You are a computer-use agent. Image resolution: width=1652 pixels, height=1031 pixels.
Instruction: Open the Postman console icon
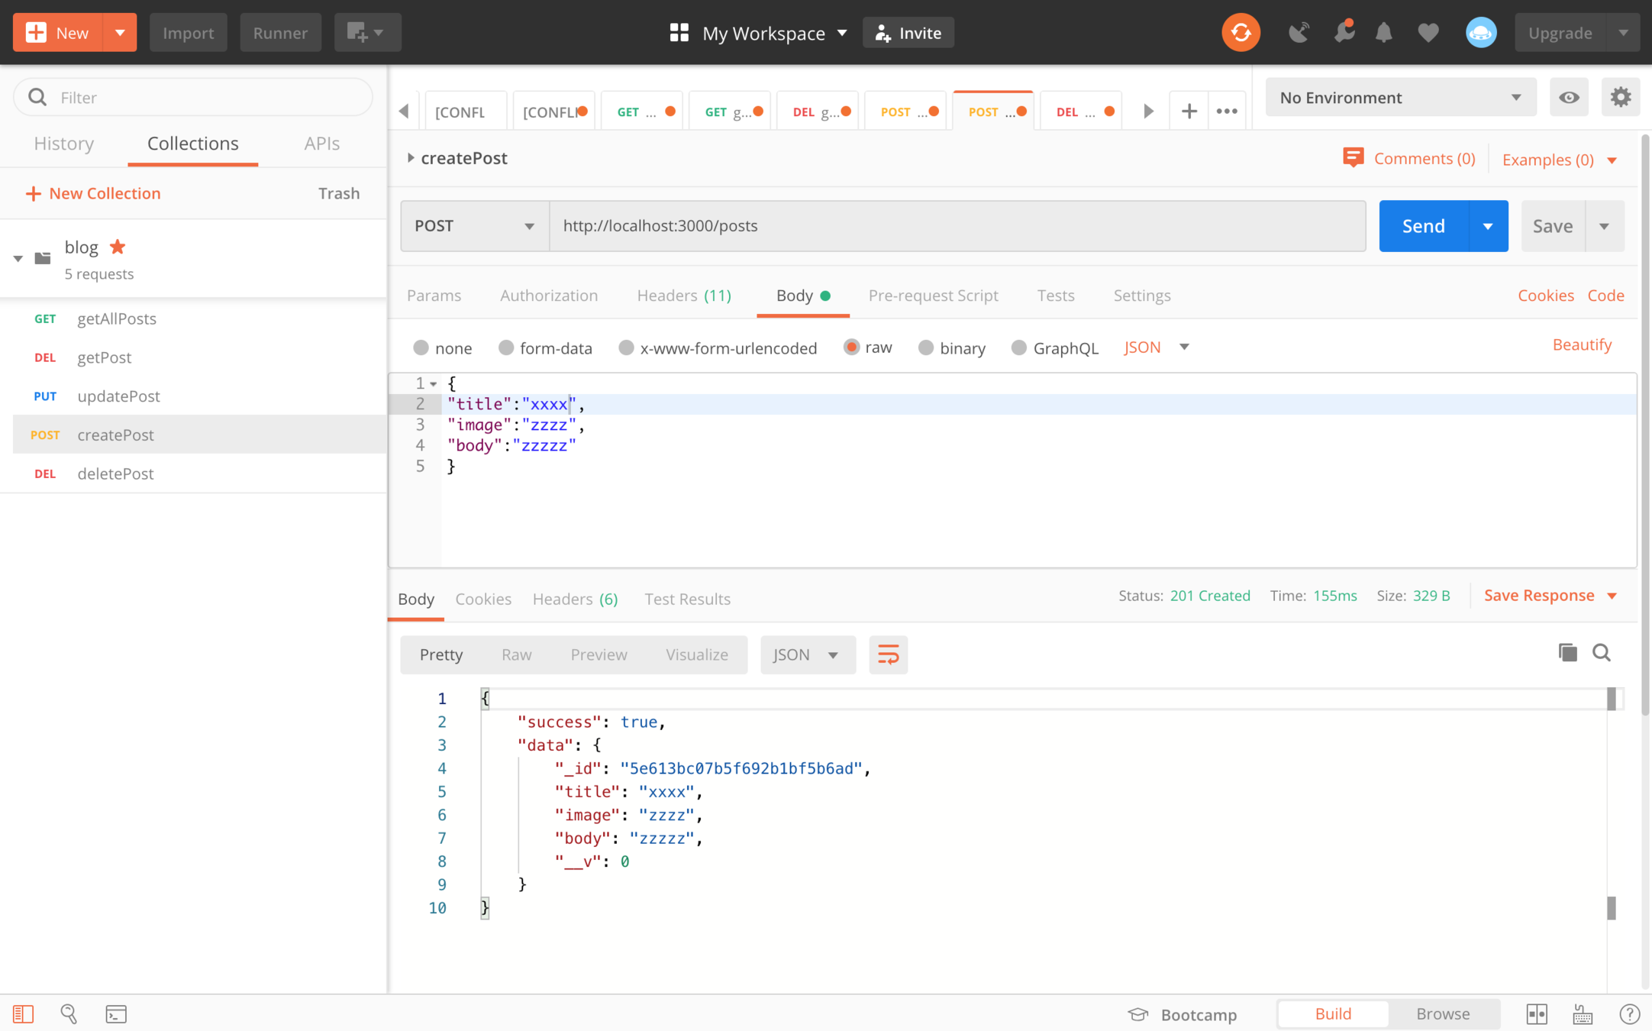(116, 1014)
